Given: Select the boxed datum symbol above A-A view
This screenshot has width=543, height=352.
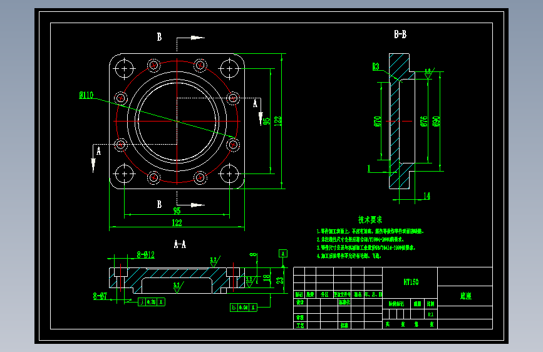Looking at the screenshot, I should pos(283,254).
